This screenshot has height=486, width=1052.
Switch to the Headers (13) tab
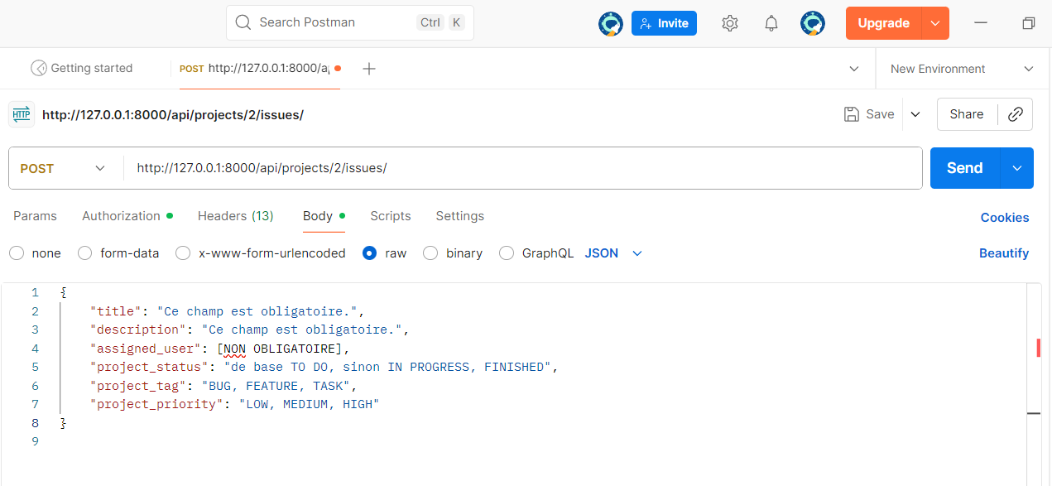coord(235,216)
